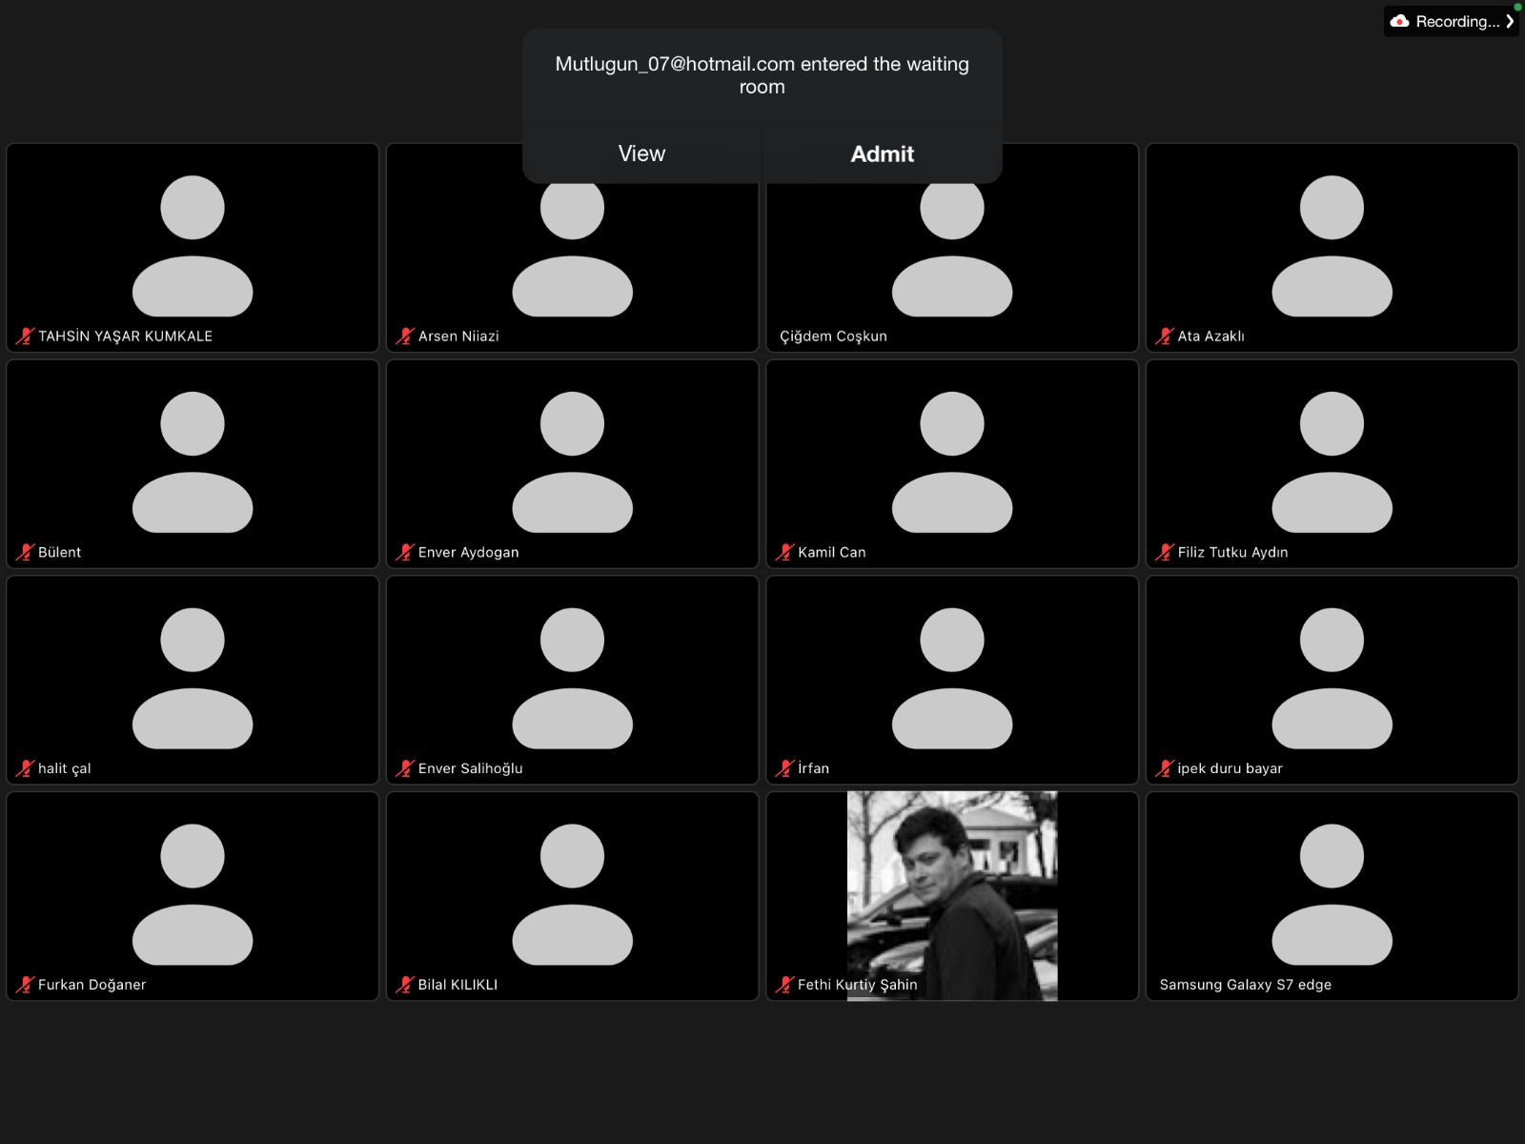1525x1144 pixels.
Task: Click halit çal's muted microphone icon
Action: pyautogui.click(x=25, y=768)
